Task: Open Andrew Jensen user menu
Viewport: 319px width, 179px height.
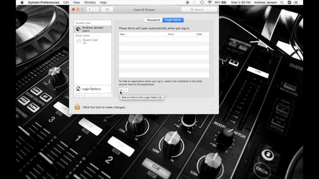Action: [265, 2]
